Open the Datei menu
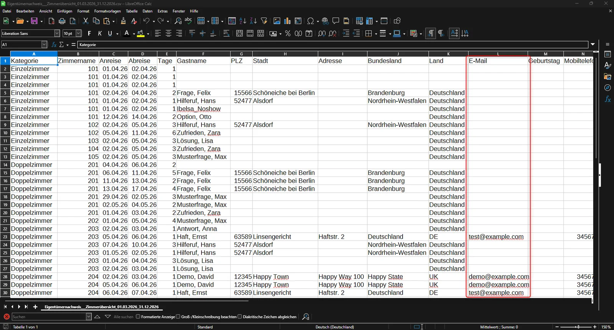 coord(7,11)
